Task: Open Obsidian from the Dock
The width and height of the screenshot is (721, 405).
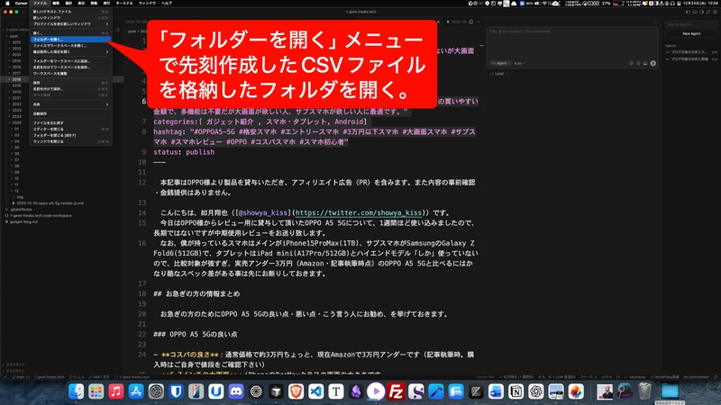Action: [356, 391]
